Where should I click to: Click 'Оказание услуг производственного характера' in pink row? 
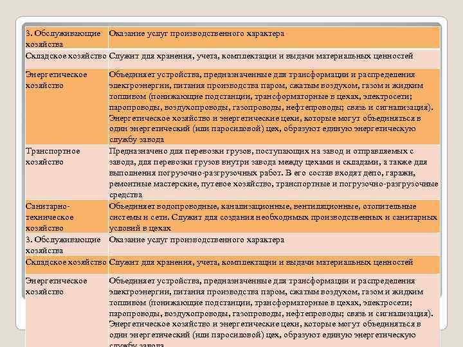[196, 240]
